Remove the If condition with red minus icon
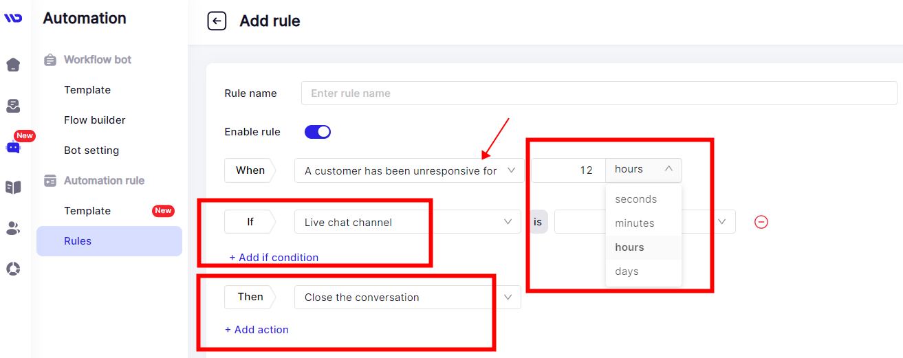Screen dimensions: 903x358 coord(761,222)
